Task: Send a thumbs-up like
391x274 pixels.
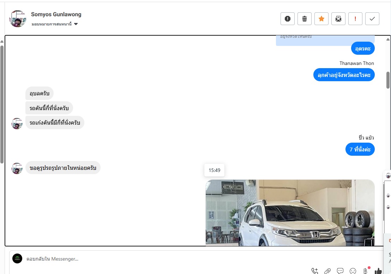Action: point(378,271)
